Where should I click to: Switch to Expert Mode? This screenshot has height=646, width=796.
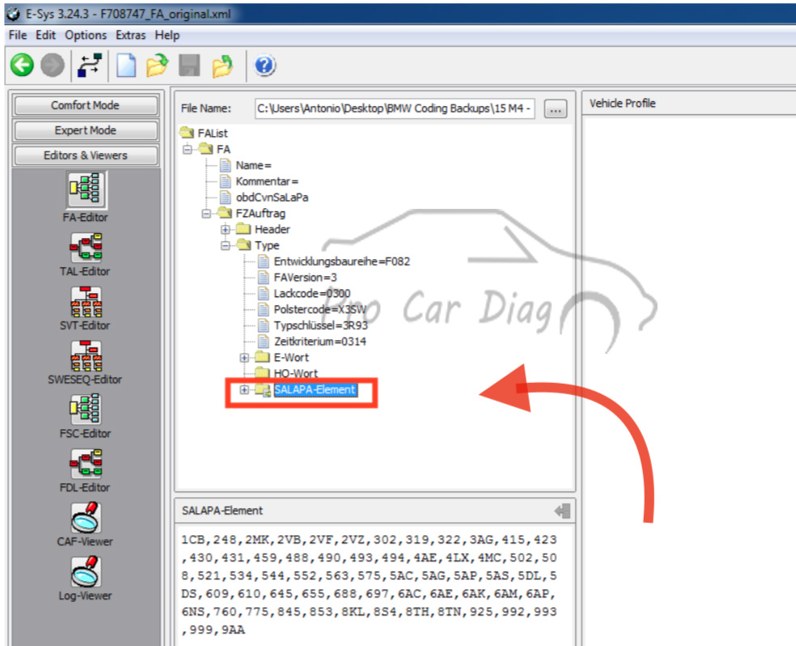[85, 130]
